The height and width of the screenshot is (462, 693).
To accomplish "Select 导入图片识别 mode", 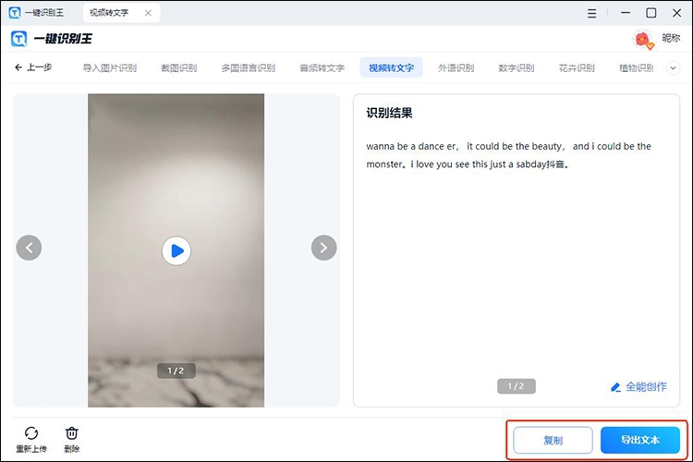I will click(110, 68).
